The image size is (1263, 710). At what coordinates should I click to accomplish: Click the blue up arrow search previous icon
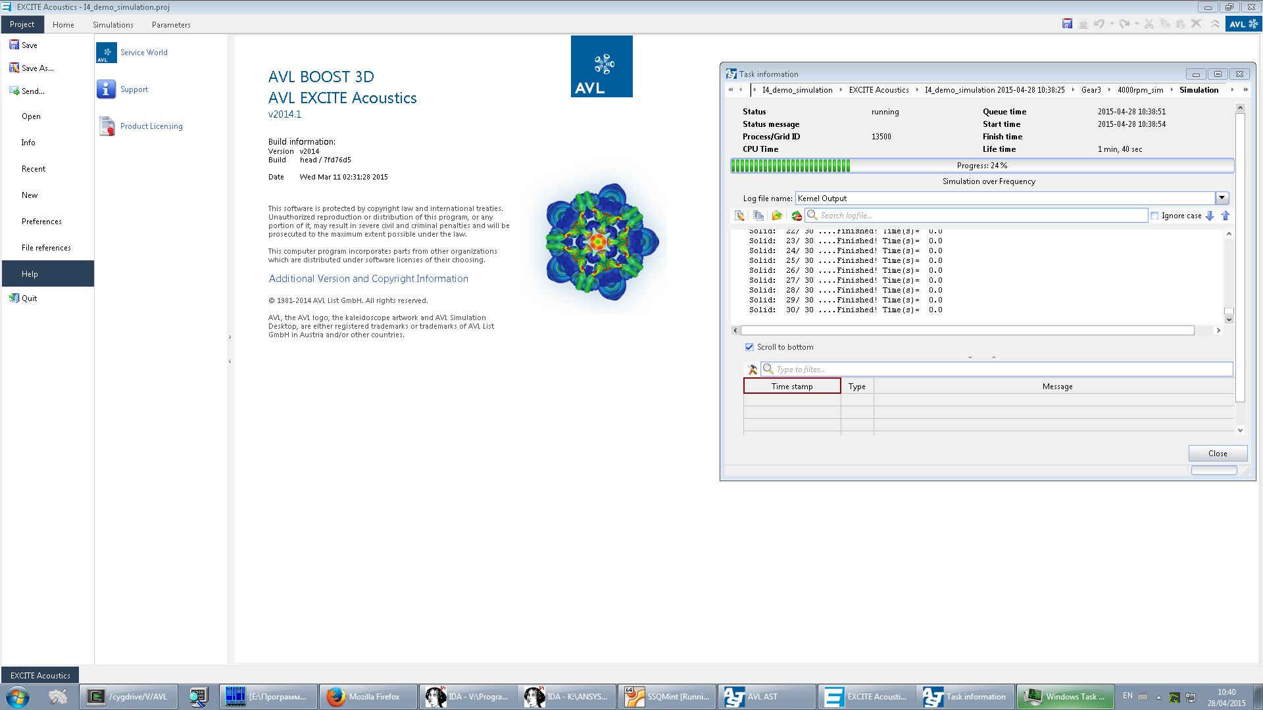coord(1226,216)
